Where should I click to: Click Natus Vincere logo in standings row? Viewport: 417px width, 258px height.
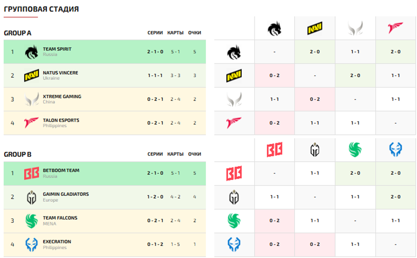point(31,76)
